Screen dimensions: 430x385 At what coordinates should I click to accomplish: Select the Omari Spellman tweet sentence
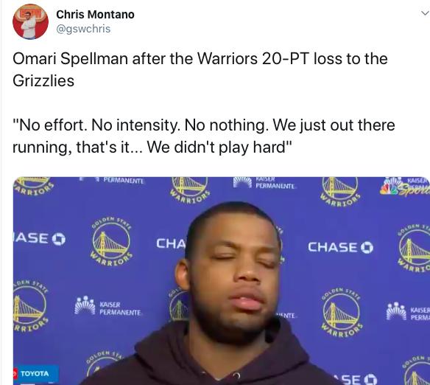(x=200, y=70)
